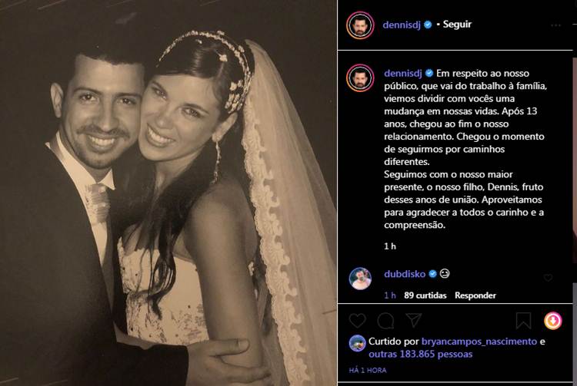577x386 pixels.
Task: Like the post with the heart icon
Action: pyautogui.click(x=357, y=321)
